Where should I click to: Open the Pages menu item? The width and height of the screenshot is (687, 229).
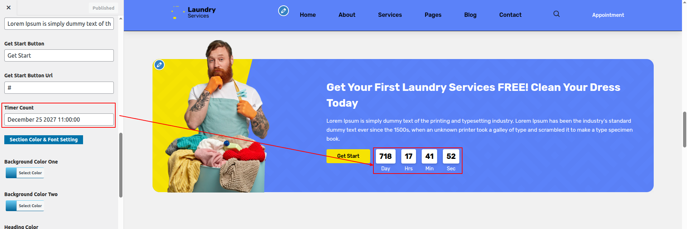433,15
